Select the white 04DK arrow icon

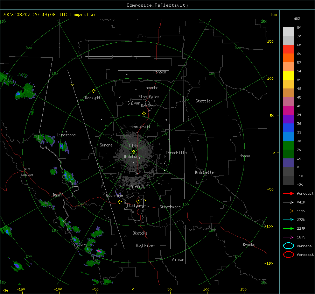288,202
